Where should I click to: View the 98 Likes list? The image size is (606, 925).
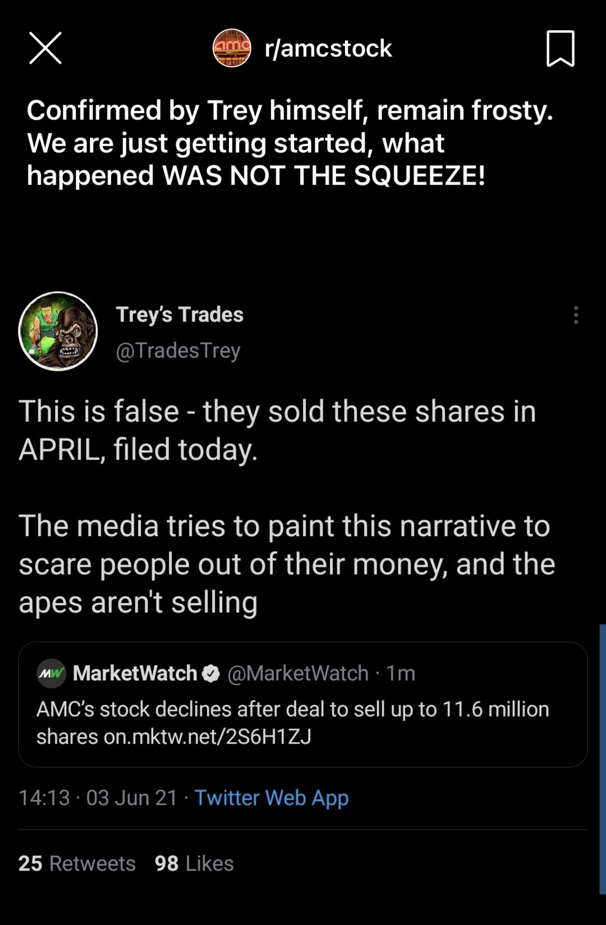tap(194, 864)
